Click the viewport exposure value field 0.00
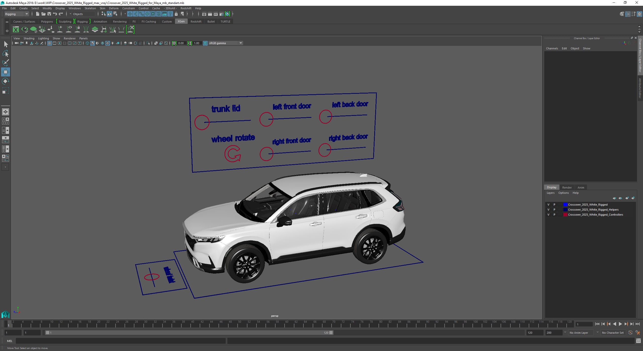Viewport: 643px width, 351px height. tap(182, 43)
